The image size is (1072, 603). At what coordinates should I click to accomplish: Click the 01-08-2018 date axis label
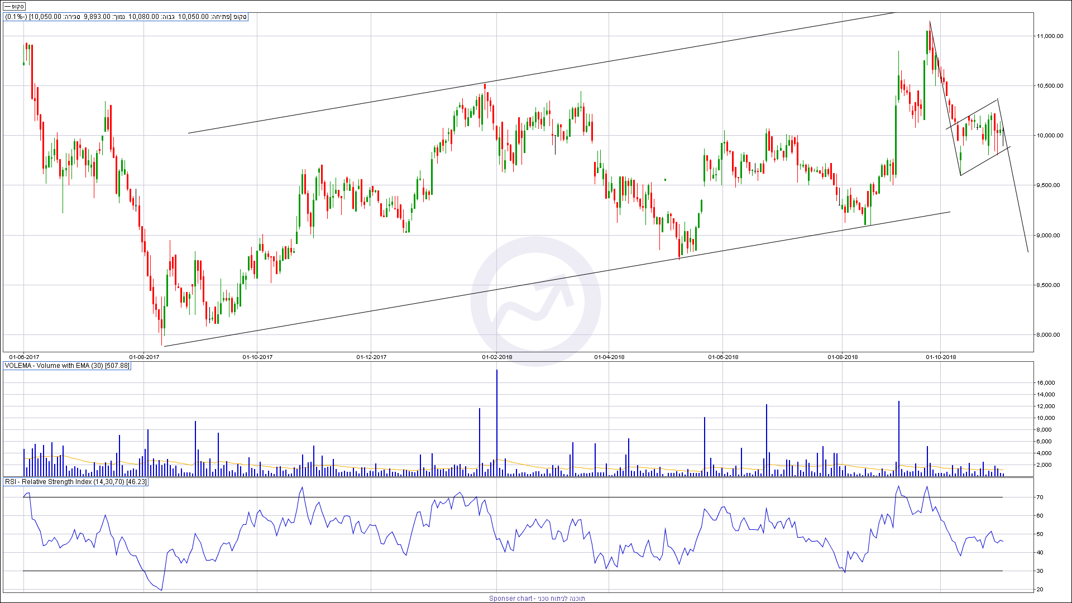(x=843, y=357)
